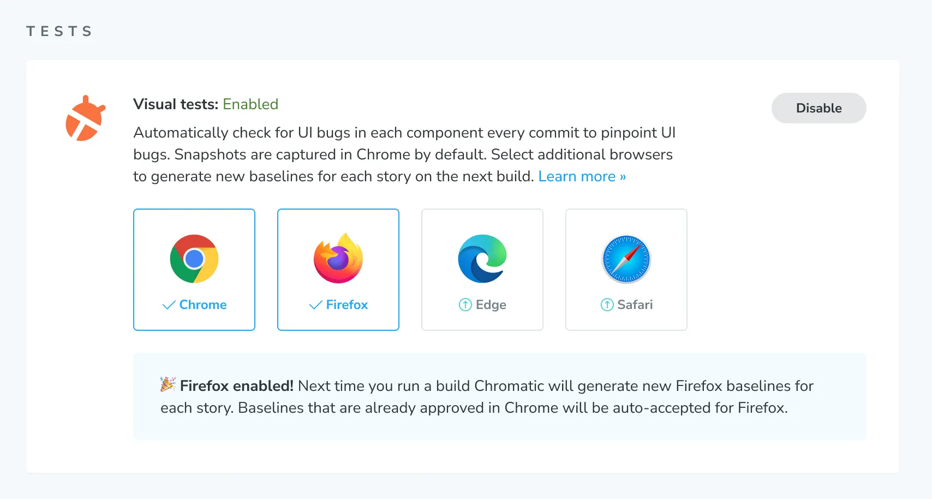This screenshot has width=932, height=499.
Task: Click the upgrade arrow beside Edge
Action: pyautogui.click(x=465, y=305)
